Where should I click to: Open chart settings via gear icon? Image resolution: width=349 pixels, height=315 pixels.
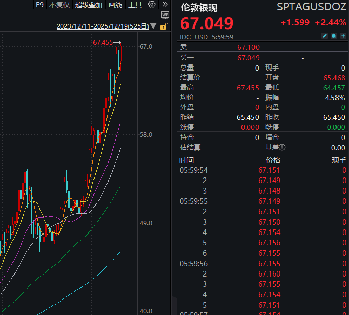(x=152, y=5)
